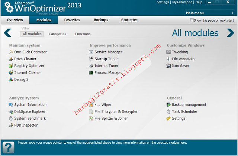Go to previous page with left arrow
Screen dimensions: 238x156
(7, 33)
